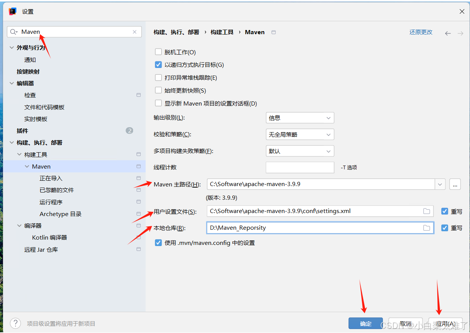This screenshot has width=470, height=333.
Task: Open 校验和策略 dropdown showing 无全局策略
Action: [300, 134]
